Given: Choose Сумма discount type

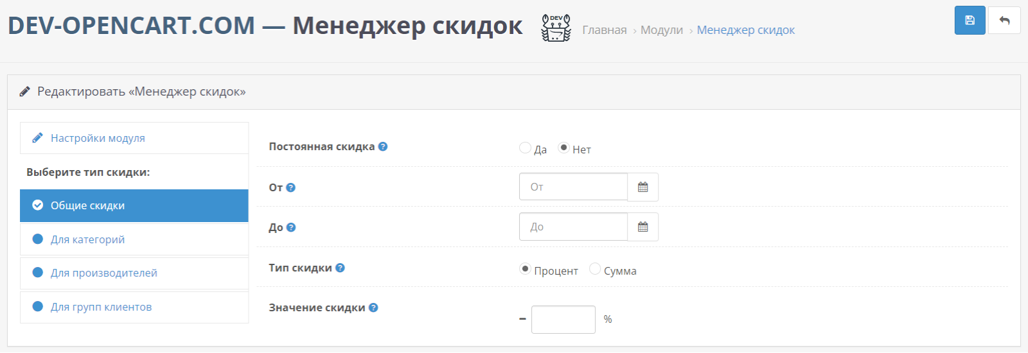Looking at the screenshot, I should (595, 269).
